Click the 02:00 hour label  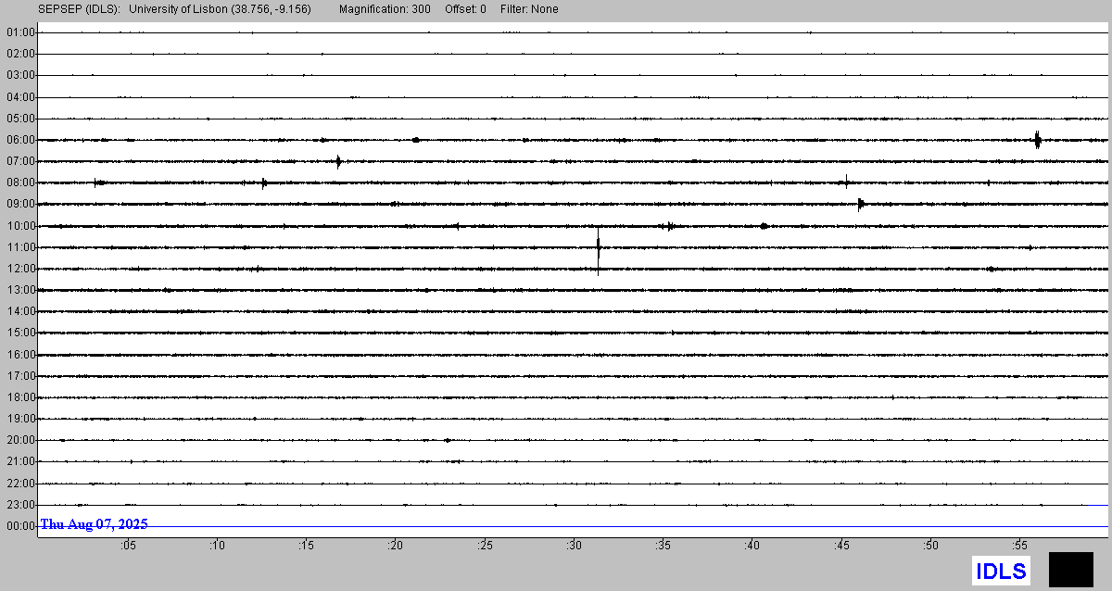(19, 54)
